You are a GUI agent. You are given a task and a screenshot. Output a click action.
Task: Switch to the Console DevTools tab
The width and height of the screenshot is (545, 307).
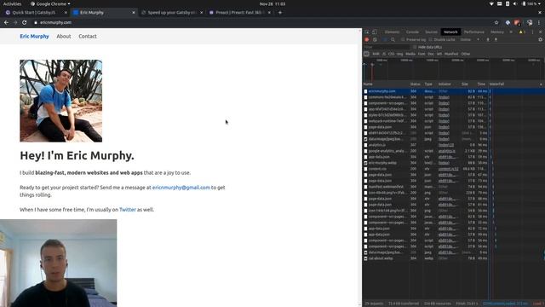pos(412,32)
